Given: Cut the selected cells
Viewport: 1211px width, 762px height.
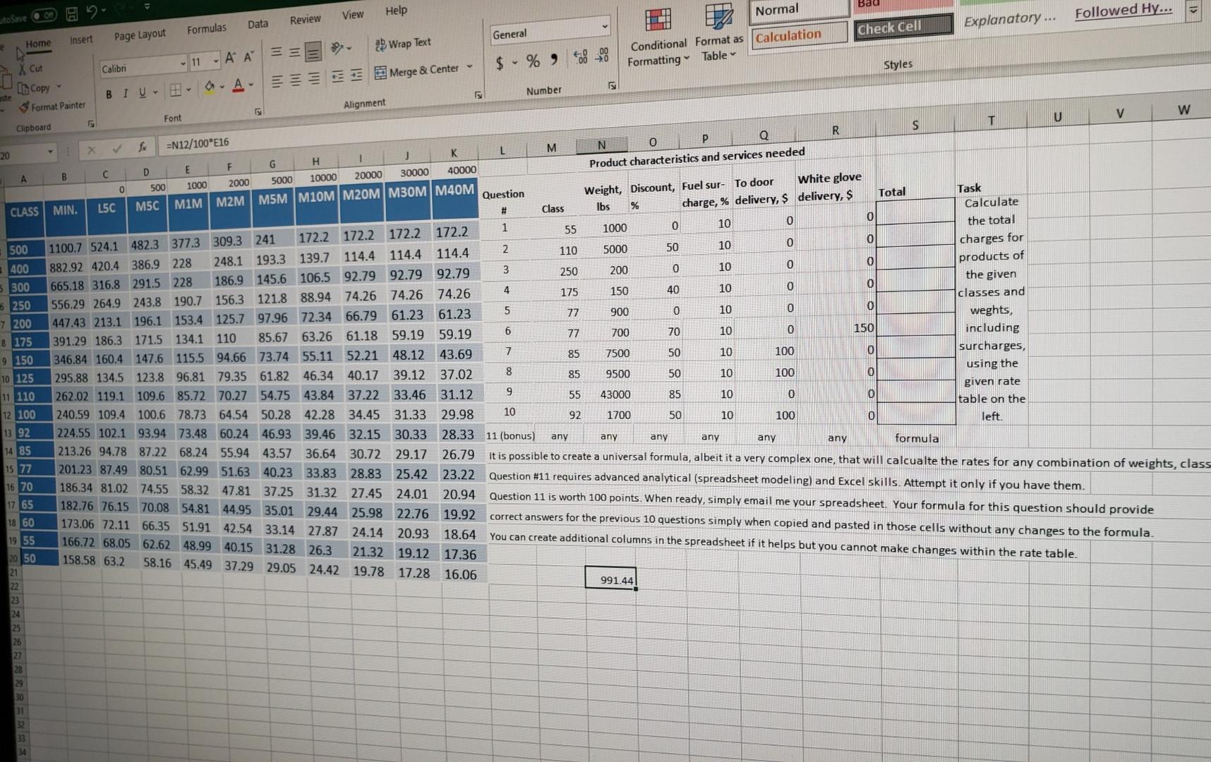Looking at the screenshot, I should (x=30, y=68).
